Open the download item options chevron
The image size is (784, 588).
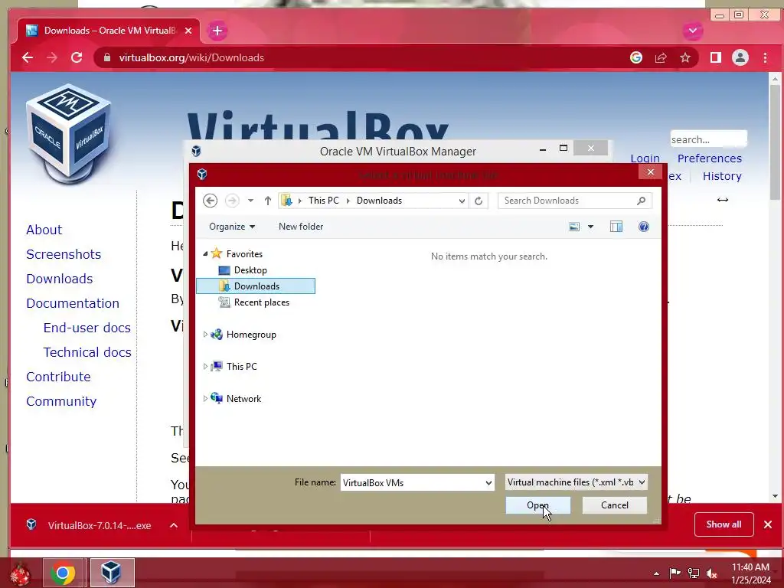pyautogui.click(x=174, y=525)
